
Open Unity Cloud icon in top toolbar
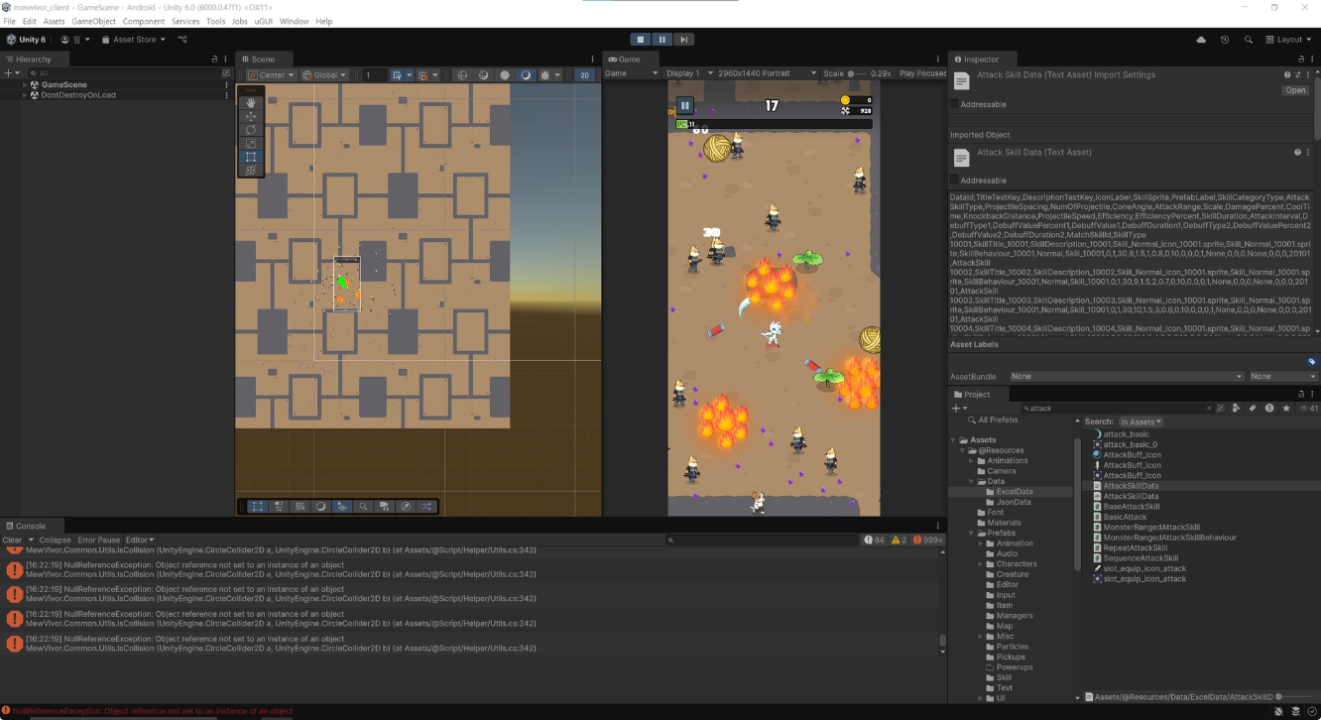(1202, 40)
